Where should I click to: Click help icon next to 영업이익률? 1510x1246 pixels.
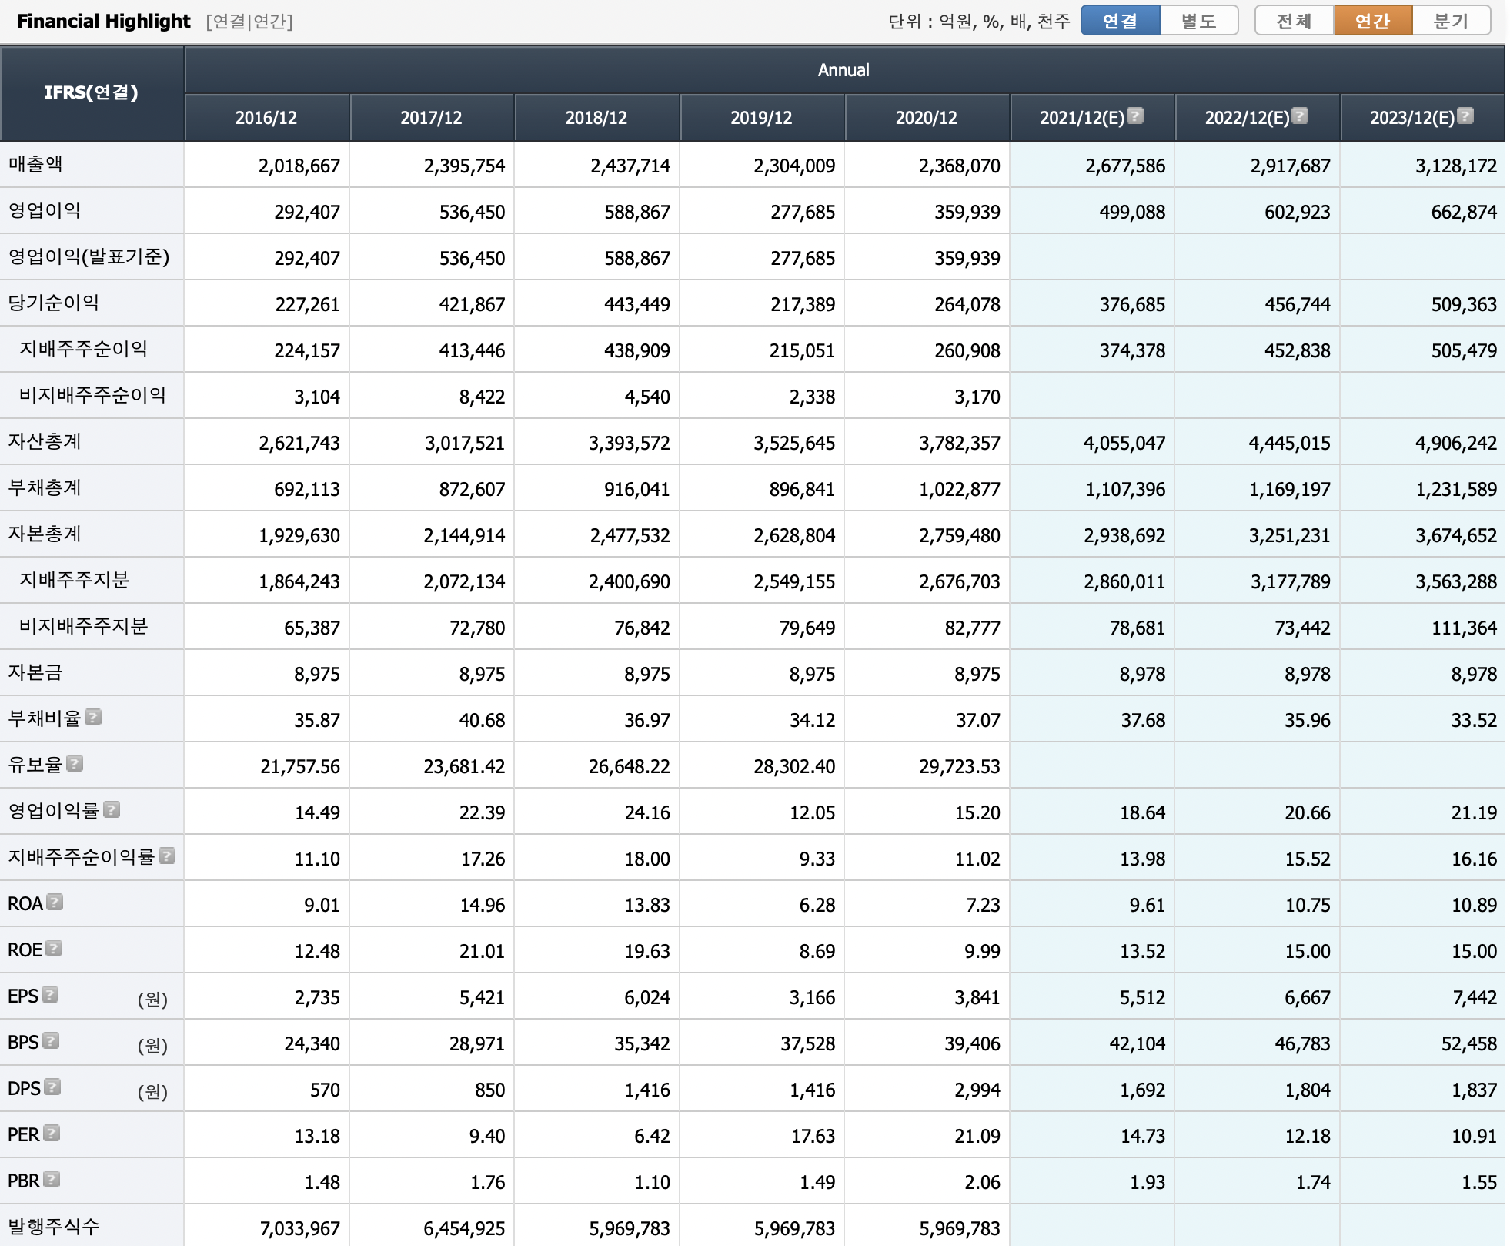point(112,809)
